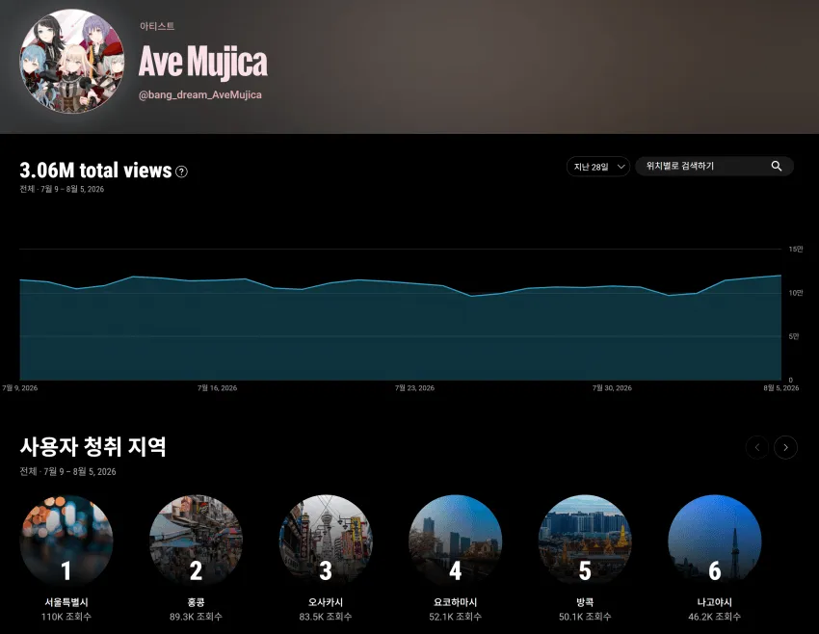Select the 오사카시 city thumbnail ranked 3
The height and width of the screenshot is (634, 819).
[x=326, y=541]
